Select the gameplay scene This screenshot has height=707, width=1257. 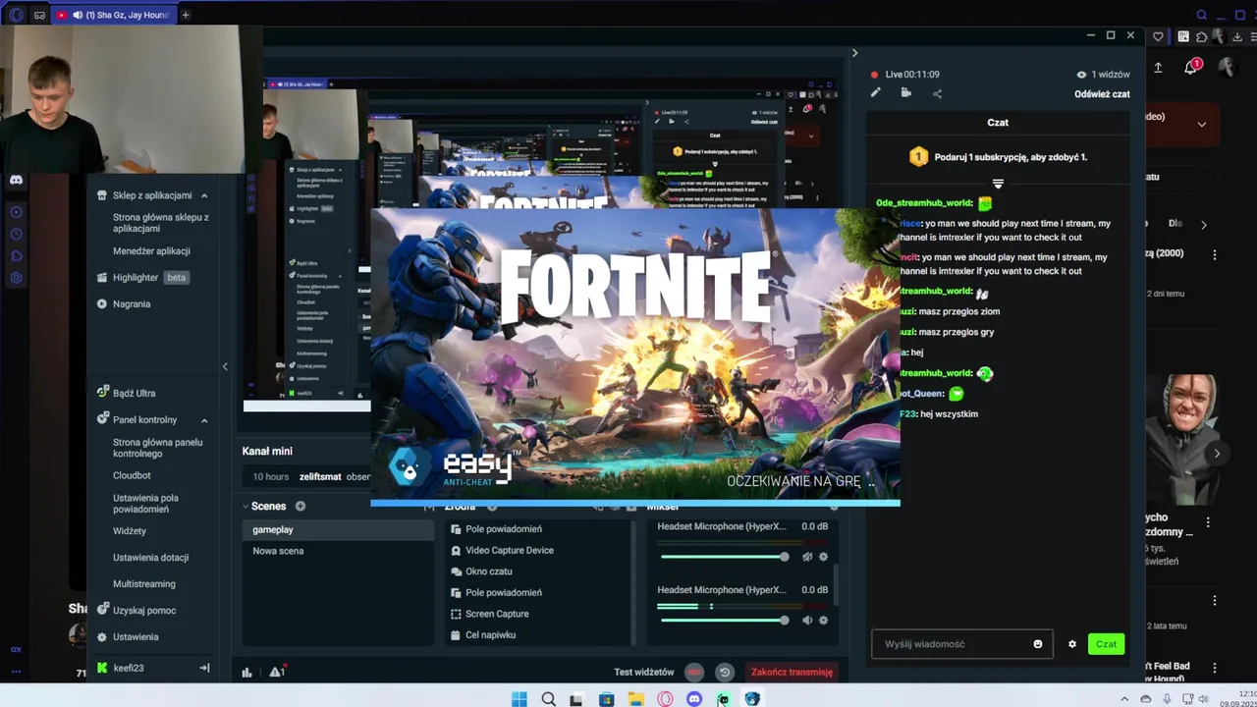pos(338,529)
